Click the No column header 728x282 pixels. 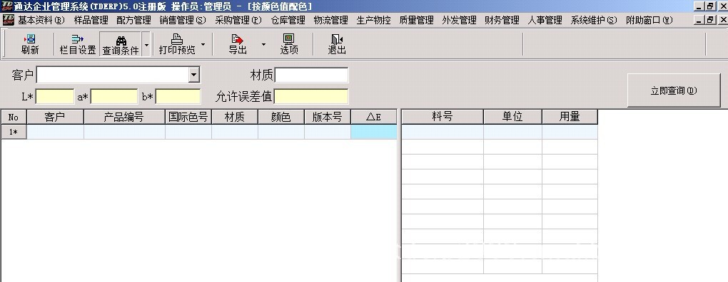click(14, 117)
